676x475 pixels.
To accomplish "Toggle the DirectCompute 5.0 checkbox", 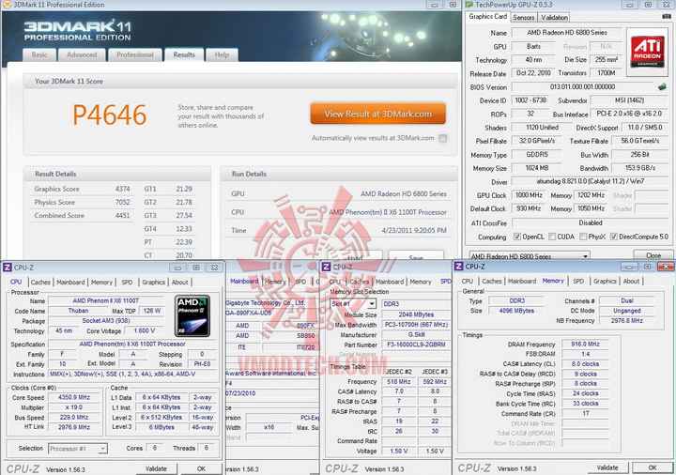I will pos(613,237).
